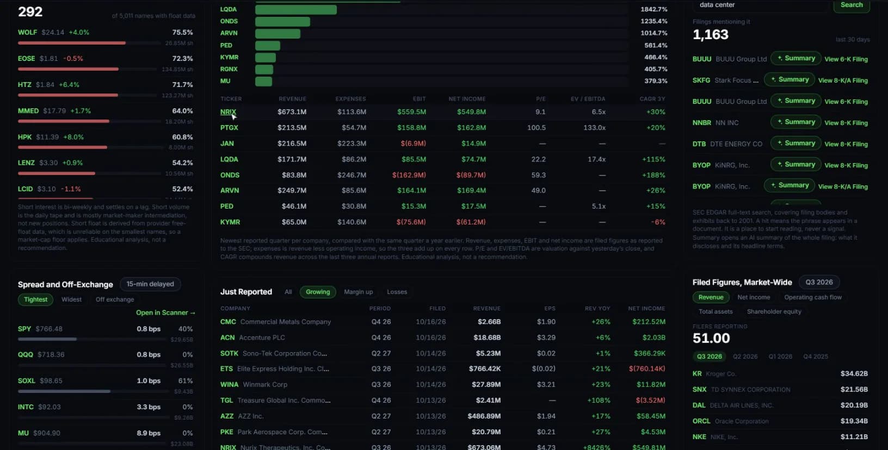
Task: Select the Growing filter in Just Reported
Action: click(318, 292)
